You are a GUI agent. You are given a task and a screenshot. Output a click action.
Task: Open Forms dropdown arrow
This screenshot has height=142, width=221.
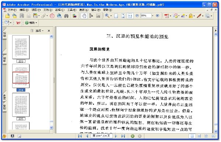pyautogui.click(x=211, y=16)
